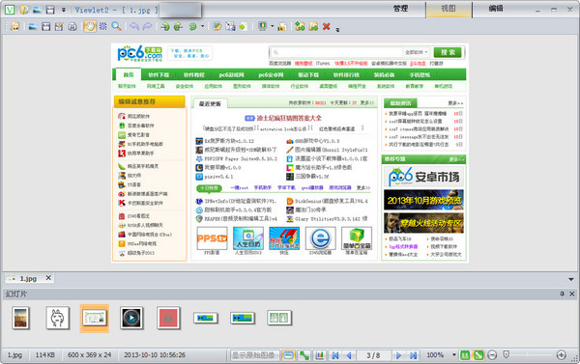This screenshot has height=364, width=580.
Task: Open the 100% zoom level dropdown
Action: point(454,355)
